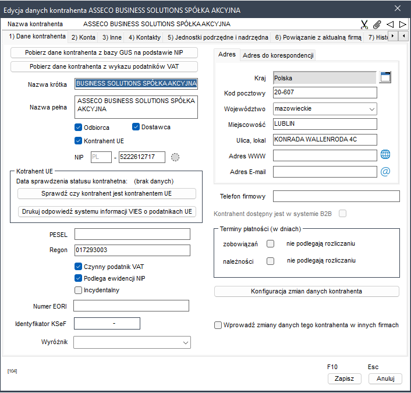
Task: Click the Nazwa krótka field
Action: (x=136, y=84)
